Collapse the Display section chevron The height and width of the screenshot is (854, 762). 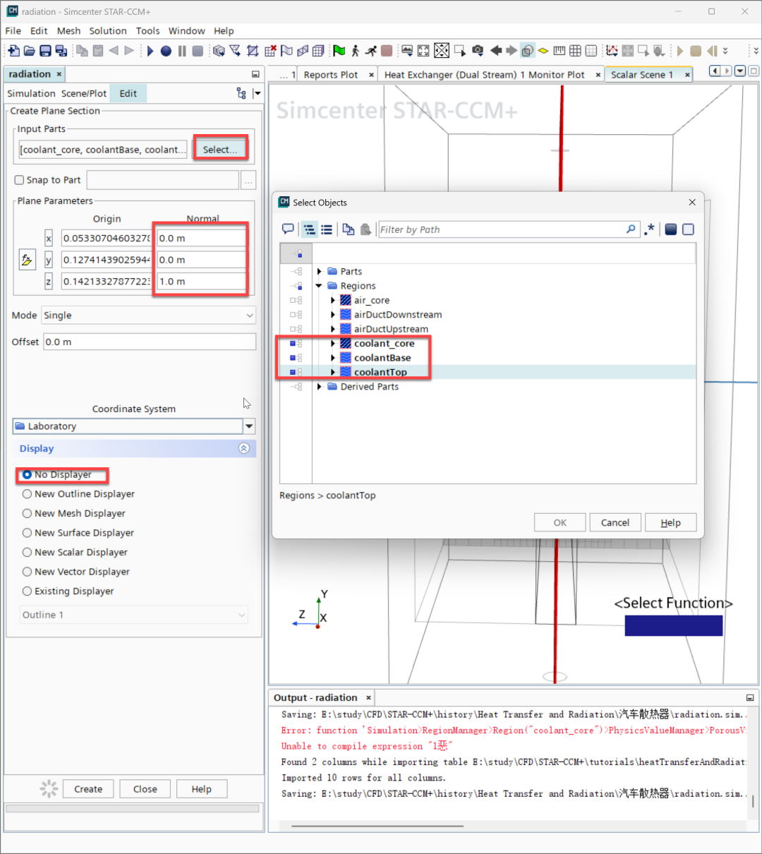point(244,449)
